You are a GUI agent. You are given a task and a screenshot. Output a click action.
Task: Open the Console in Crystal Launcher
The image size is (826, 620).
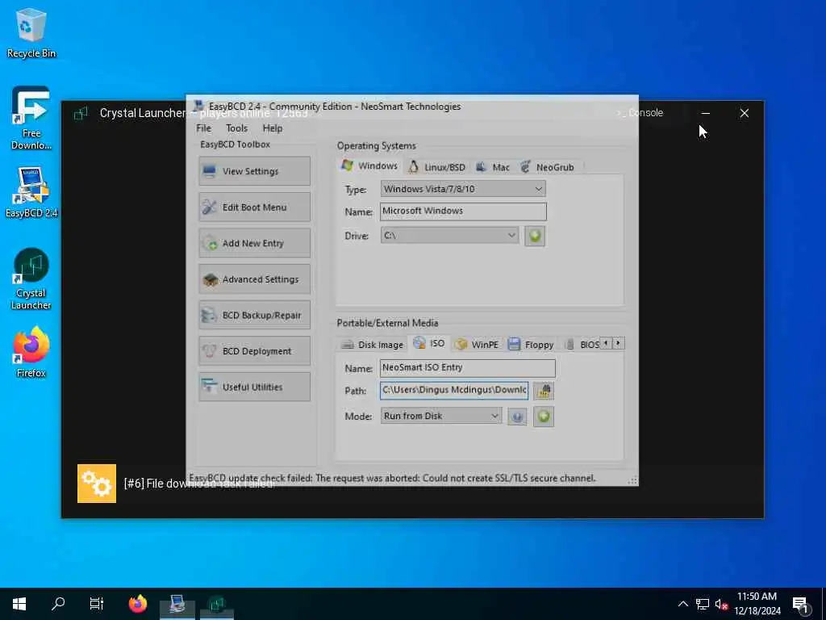pyautogui.click(x=640, y=113)
